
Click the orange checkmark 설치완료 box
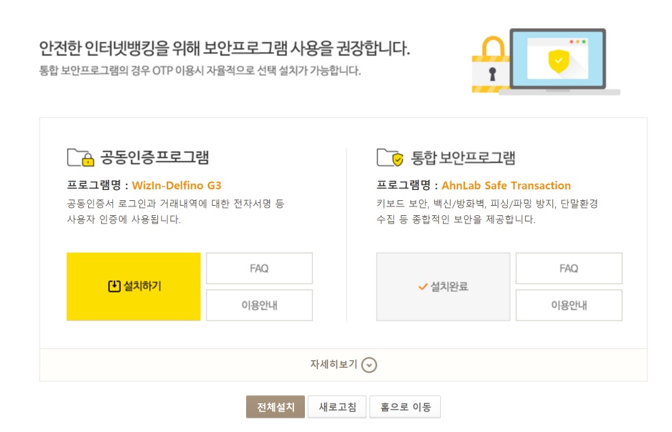pos(443,286)
